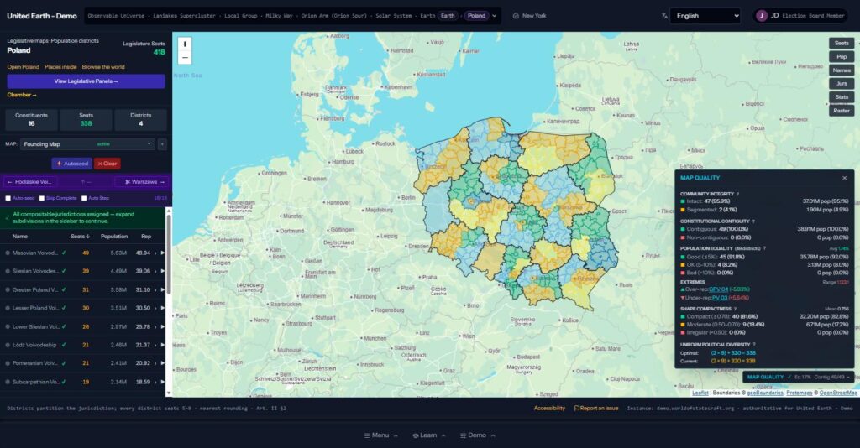Screen dimensions: 860x448
Task: Select Earth in the breadcrumb
Action: pyautogui.click(x=448, y=16)
